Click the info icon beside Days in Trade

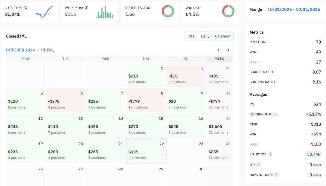click(277, 175)
